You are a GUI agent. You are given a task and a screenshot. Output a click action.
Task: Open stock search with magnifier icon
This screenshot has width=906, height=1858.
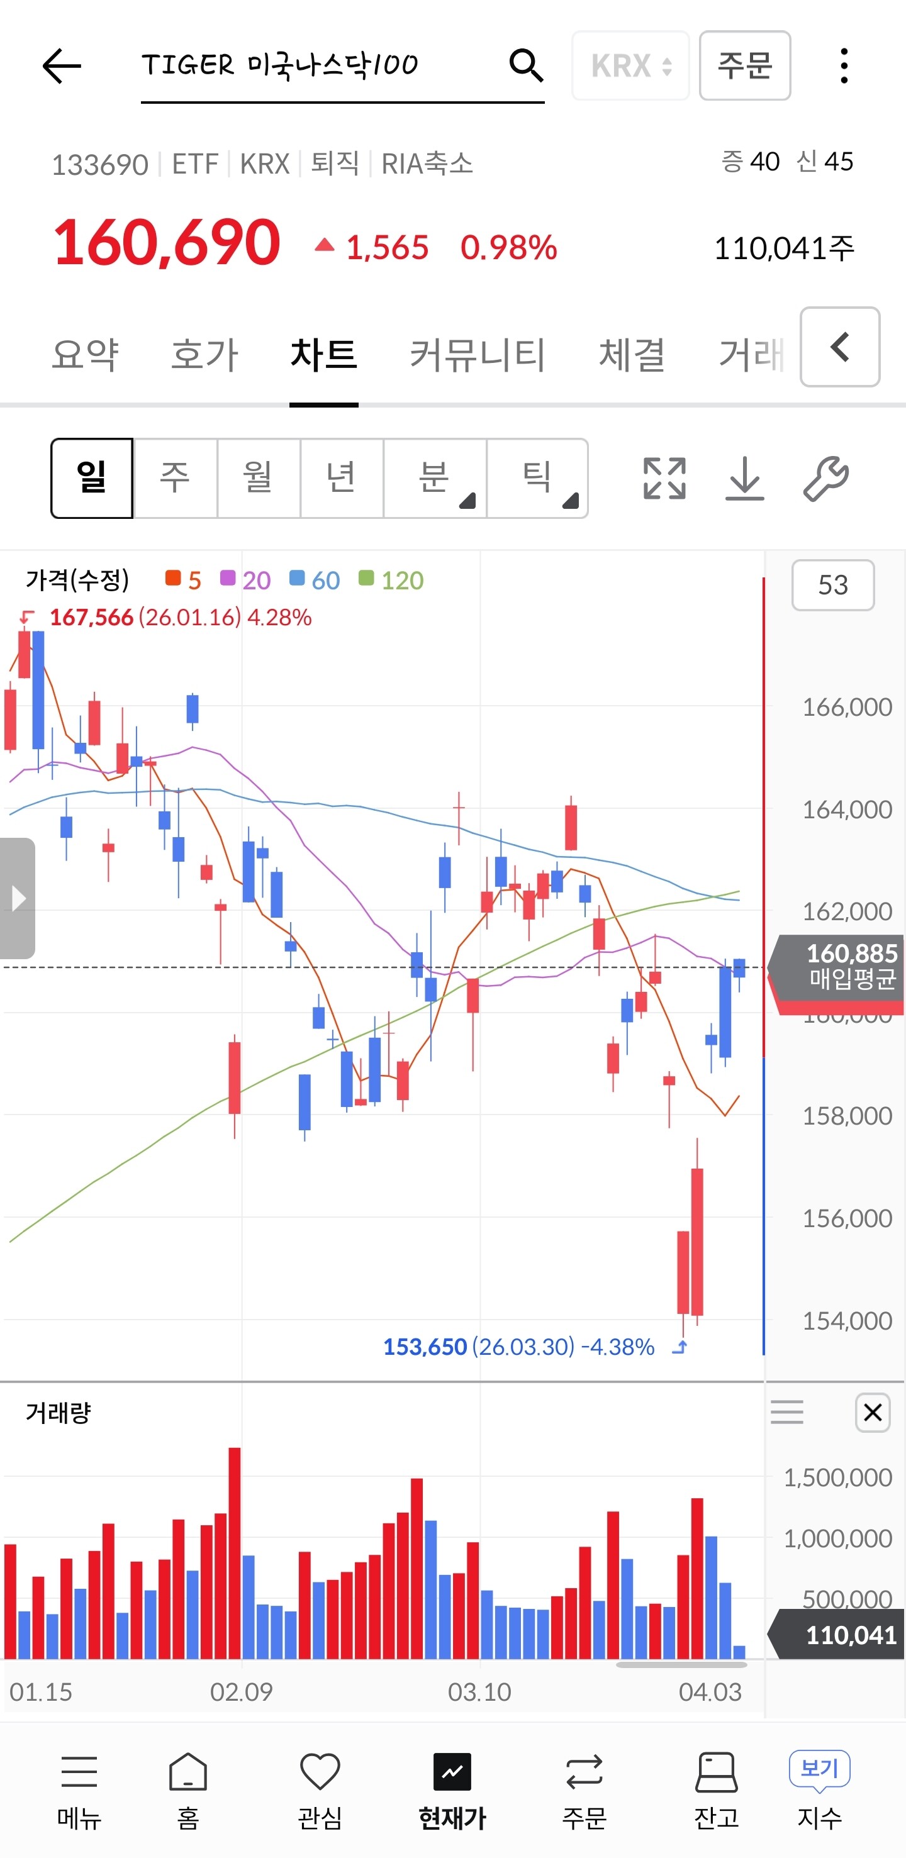coord(526,65)
